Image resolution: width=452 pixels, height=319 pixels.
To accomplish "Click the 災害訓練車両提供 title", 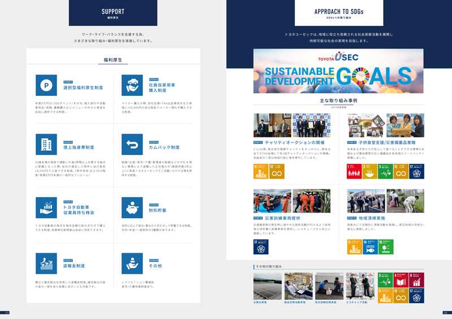I will [282, 218].
